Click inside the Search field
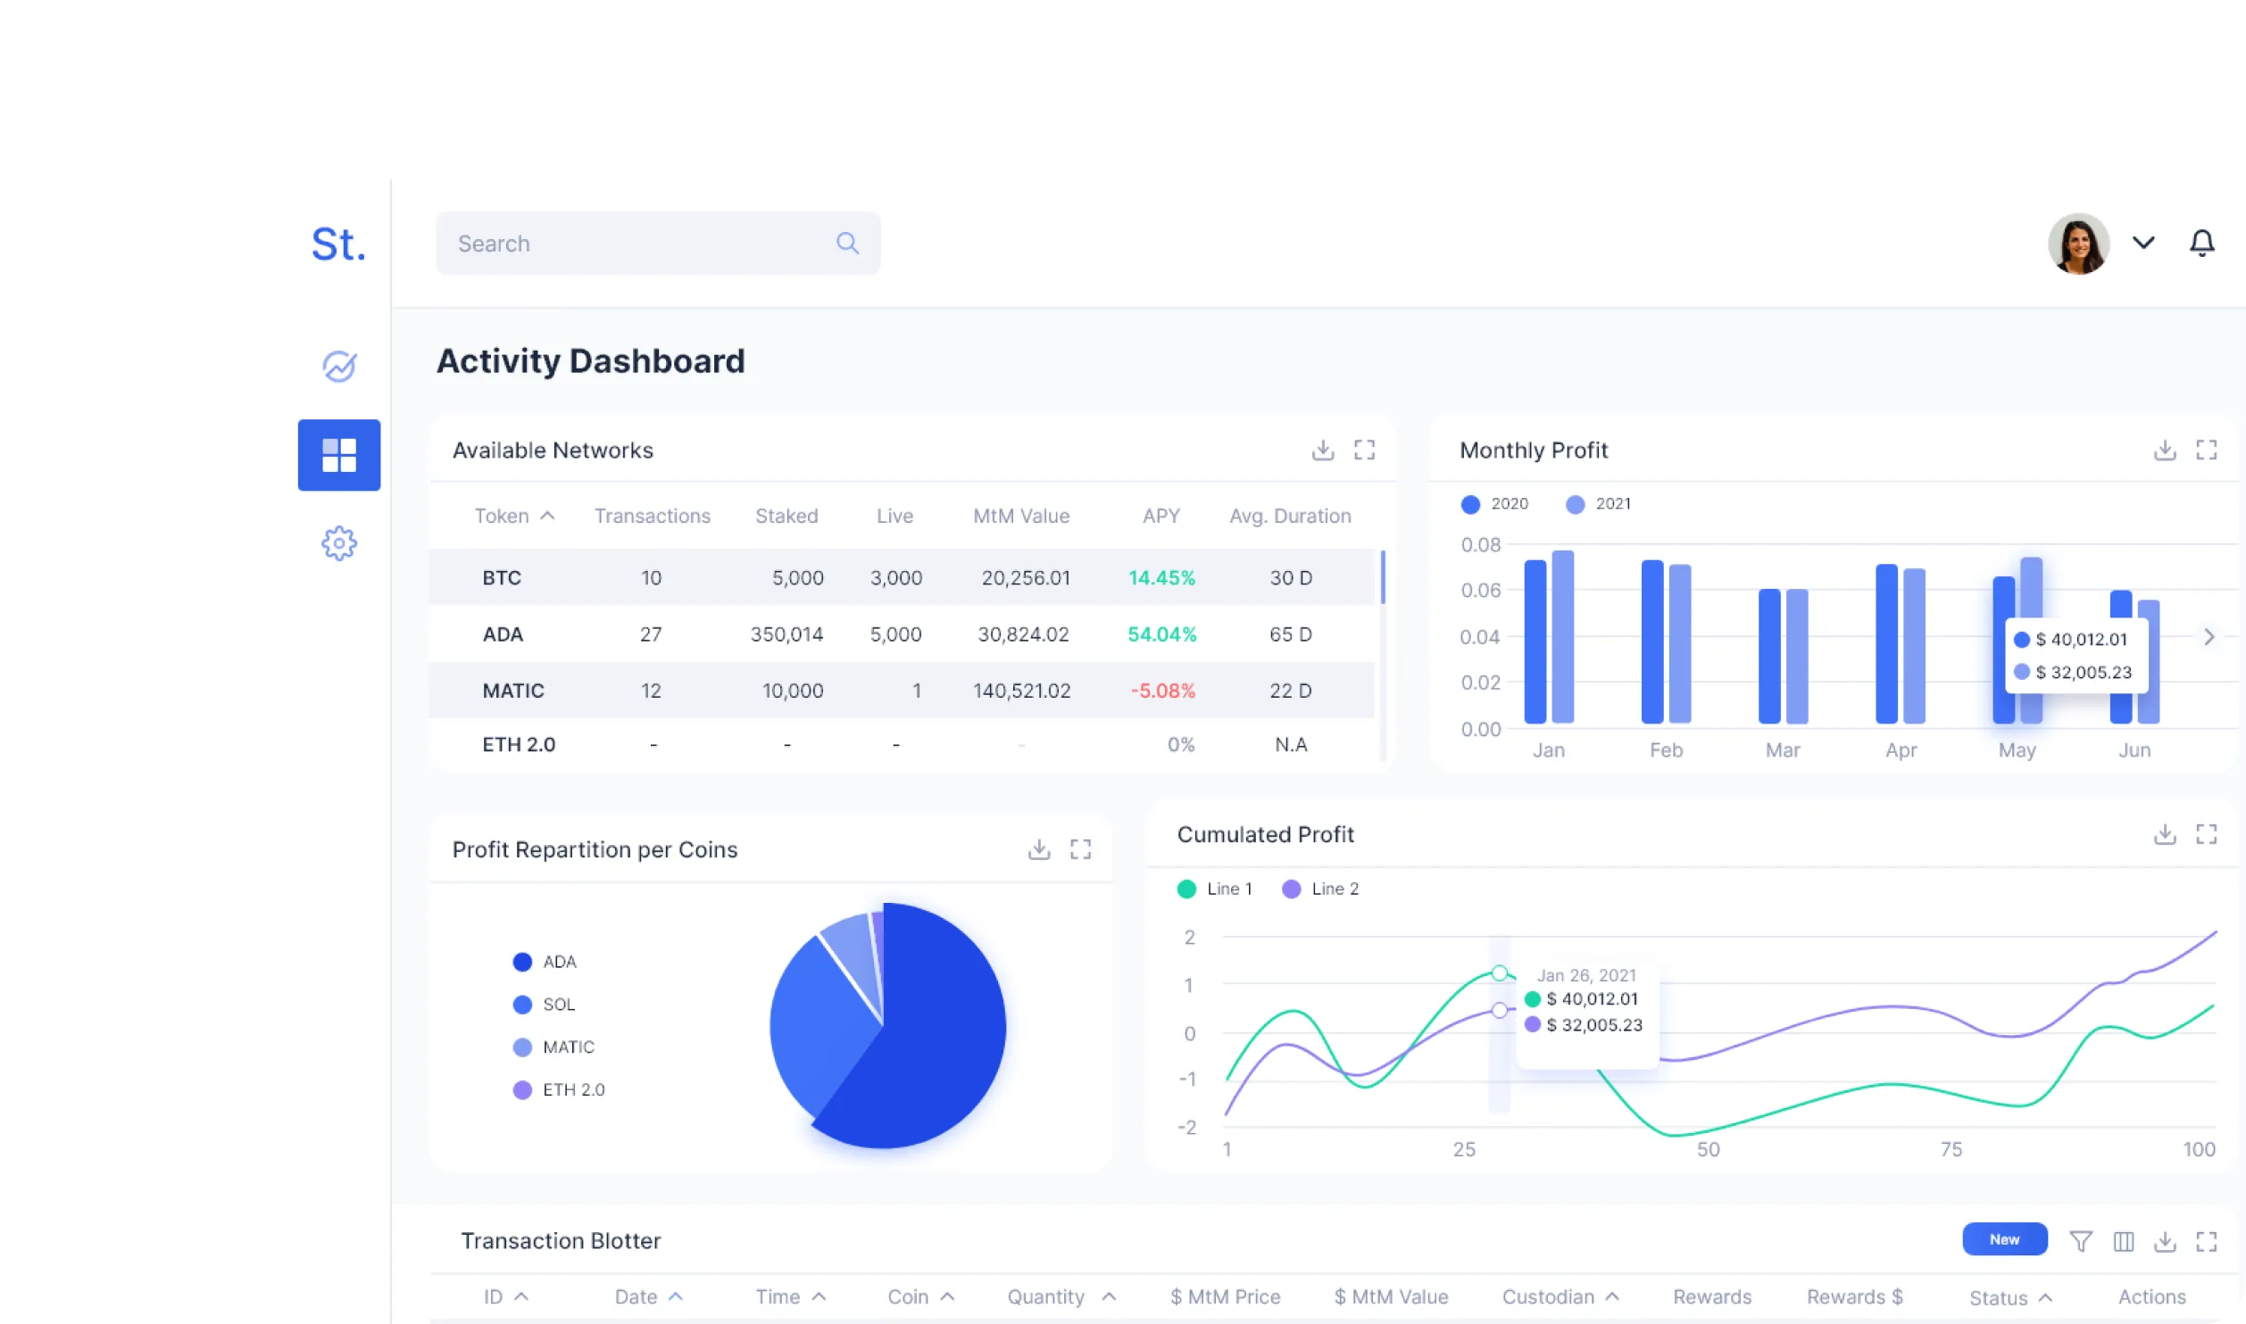 pos(625,243)
